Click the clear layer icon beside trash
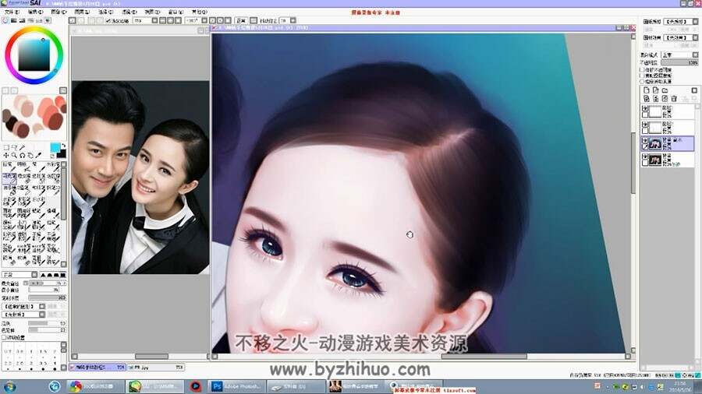 (665, 98)
